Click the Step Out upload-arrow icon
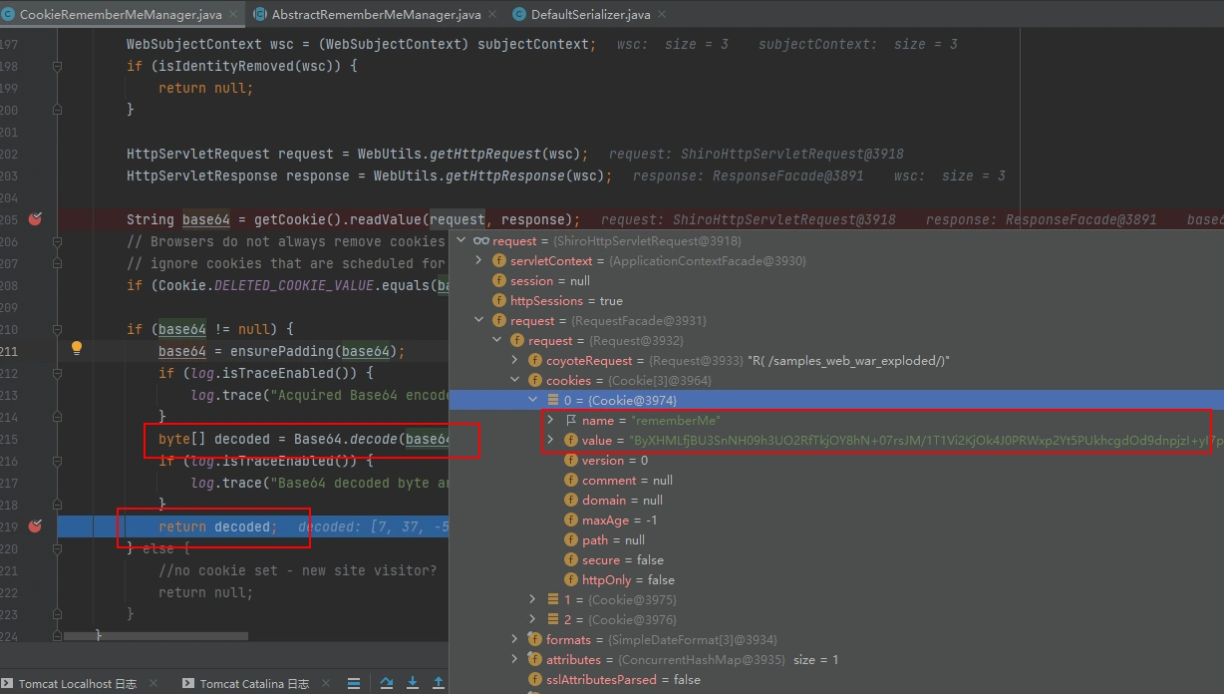1224x694 pixels. (438, 683)
